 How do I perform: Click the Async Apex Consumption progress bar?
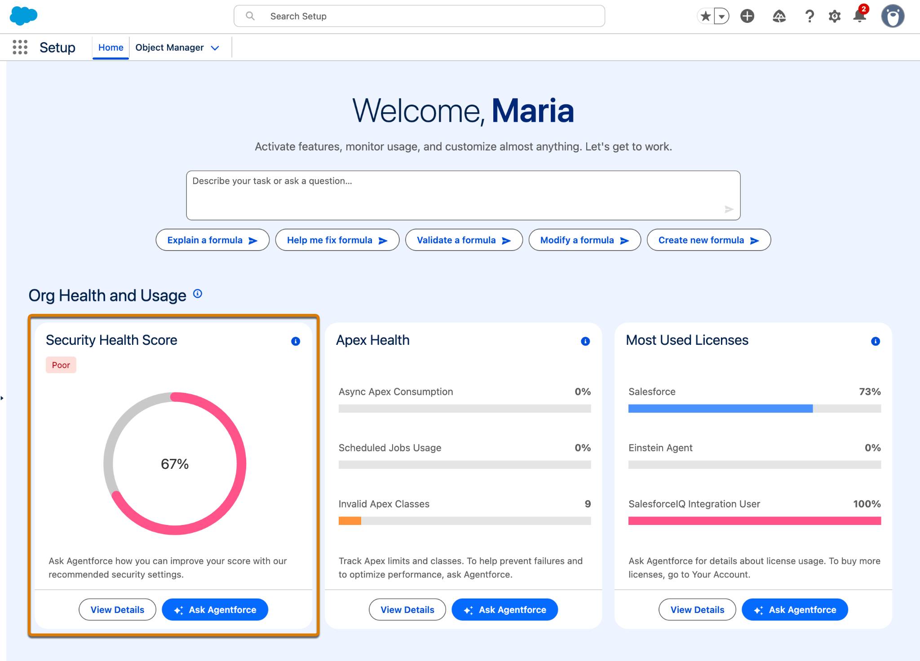(x=465, y=409)
